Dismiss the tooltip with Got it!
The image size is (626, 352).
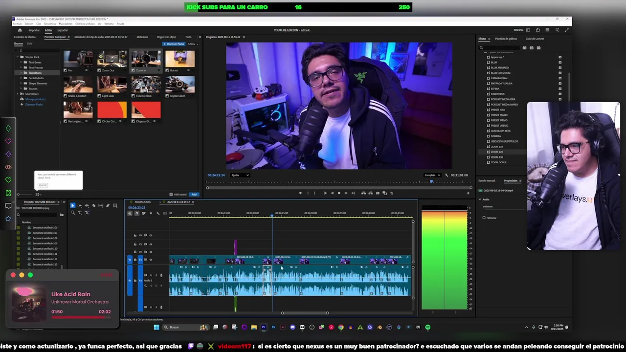[x=43, y=185]
